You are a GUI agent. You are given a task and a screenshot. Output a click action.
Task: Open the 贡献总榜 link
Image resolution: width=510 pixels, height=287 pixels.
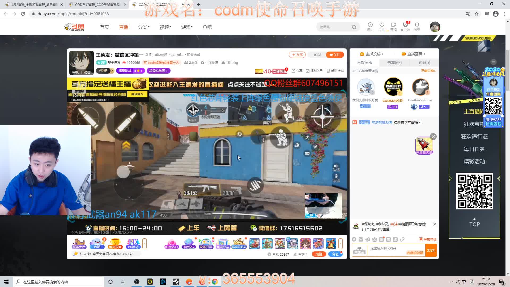[428, 71]
